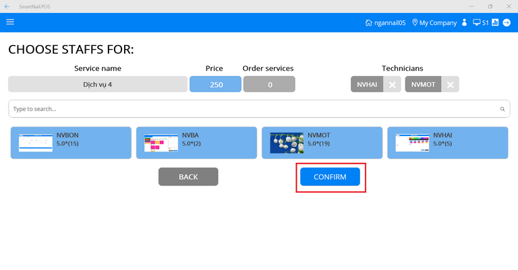Click the home icon beside ngannail05
The height and width of the screenshot is (270, 518).
tap(368, 23)
